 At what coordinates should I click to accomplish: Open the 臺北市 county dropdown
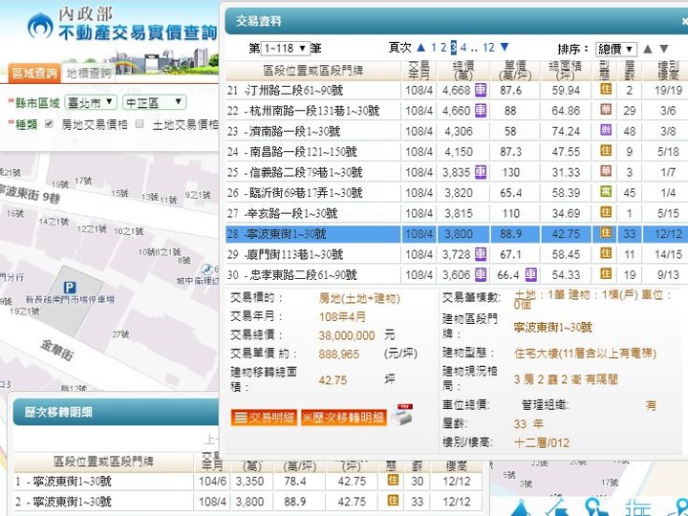91,102
